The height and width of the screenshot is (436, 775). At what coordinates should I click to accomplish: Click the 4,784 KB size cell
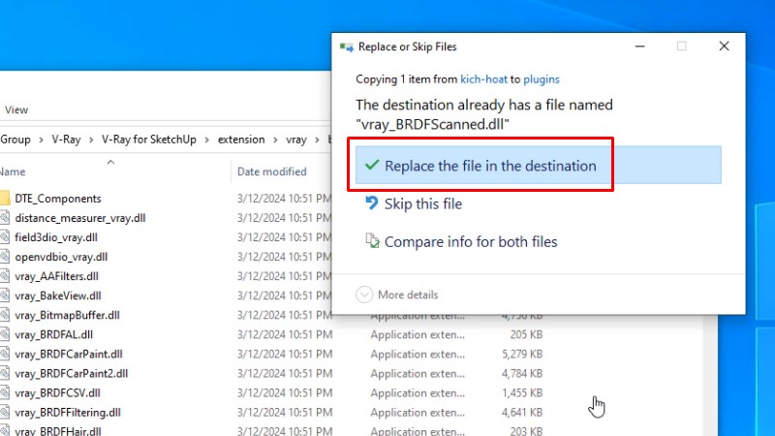pyautogui.click(x=522, y=374)
